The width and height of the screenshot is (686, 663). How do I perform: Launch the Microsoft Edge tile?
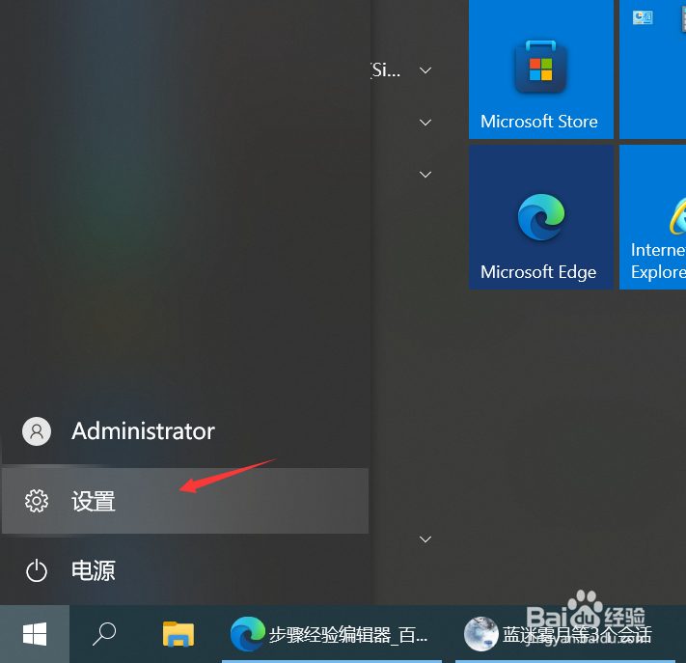[540, 217]
